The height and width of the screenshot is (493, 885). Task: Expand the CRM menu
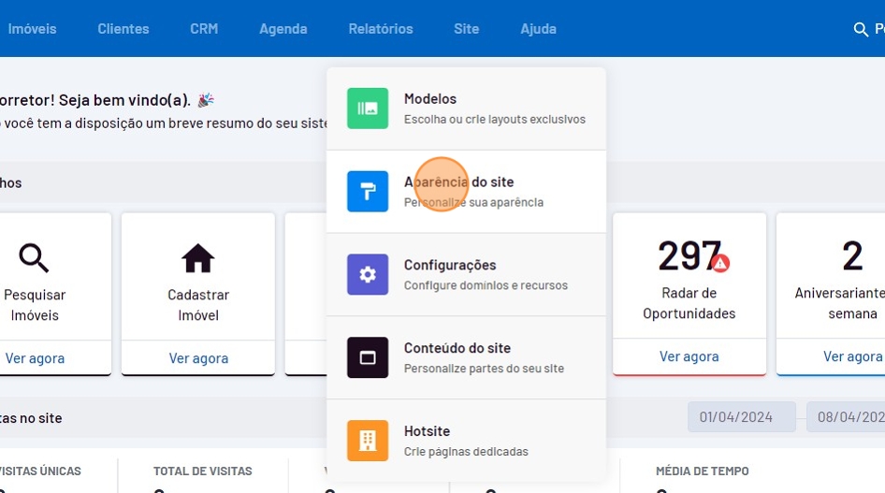tap(204, 29)
